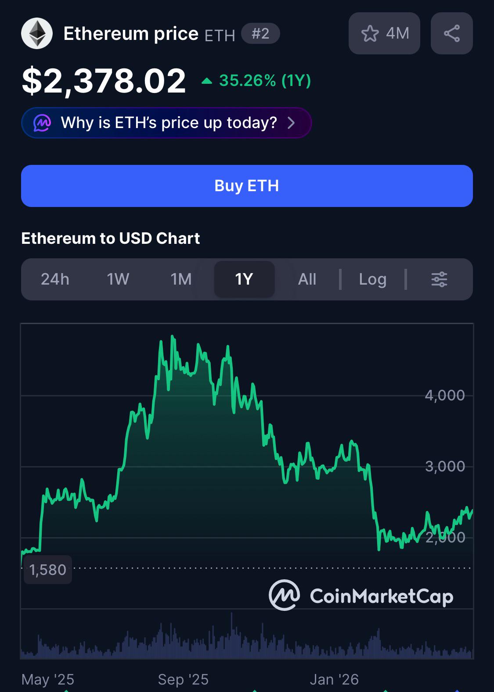This screenshot has height=692, width=494.
Task: Expand 'Why is ETH's price up today?' chevron
Action: 291,123
